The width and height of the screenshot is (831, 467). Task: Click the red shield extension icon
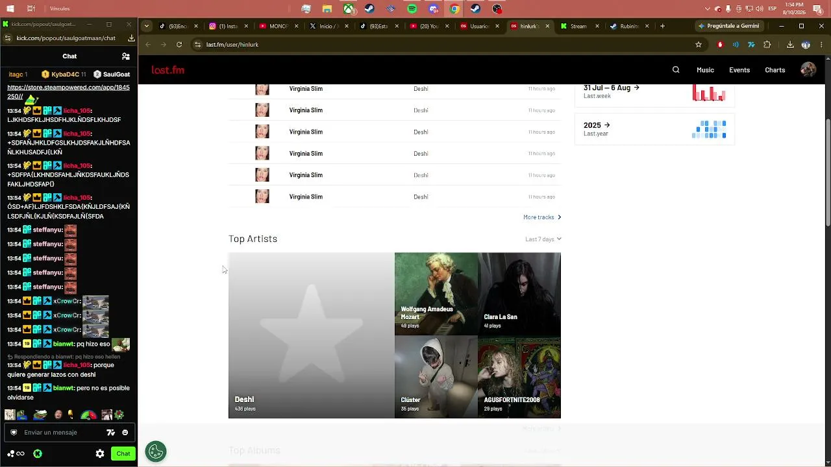click(x=720, y=45)
